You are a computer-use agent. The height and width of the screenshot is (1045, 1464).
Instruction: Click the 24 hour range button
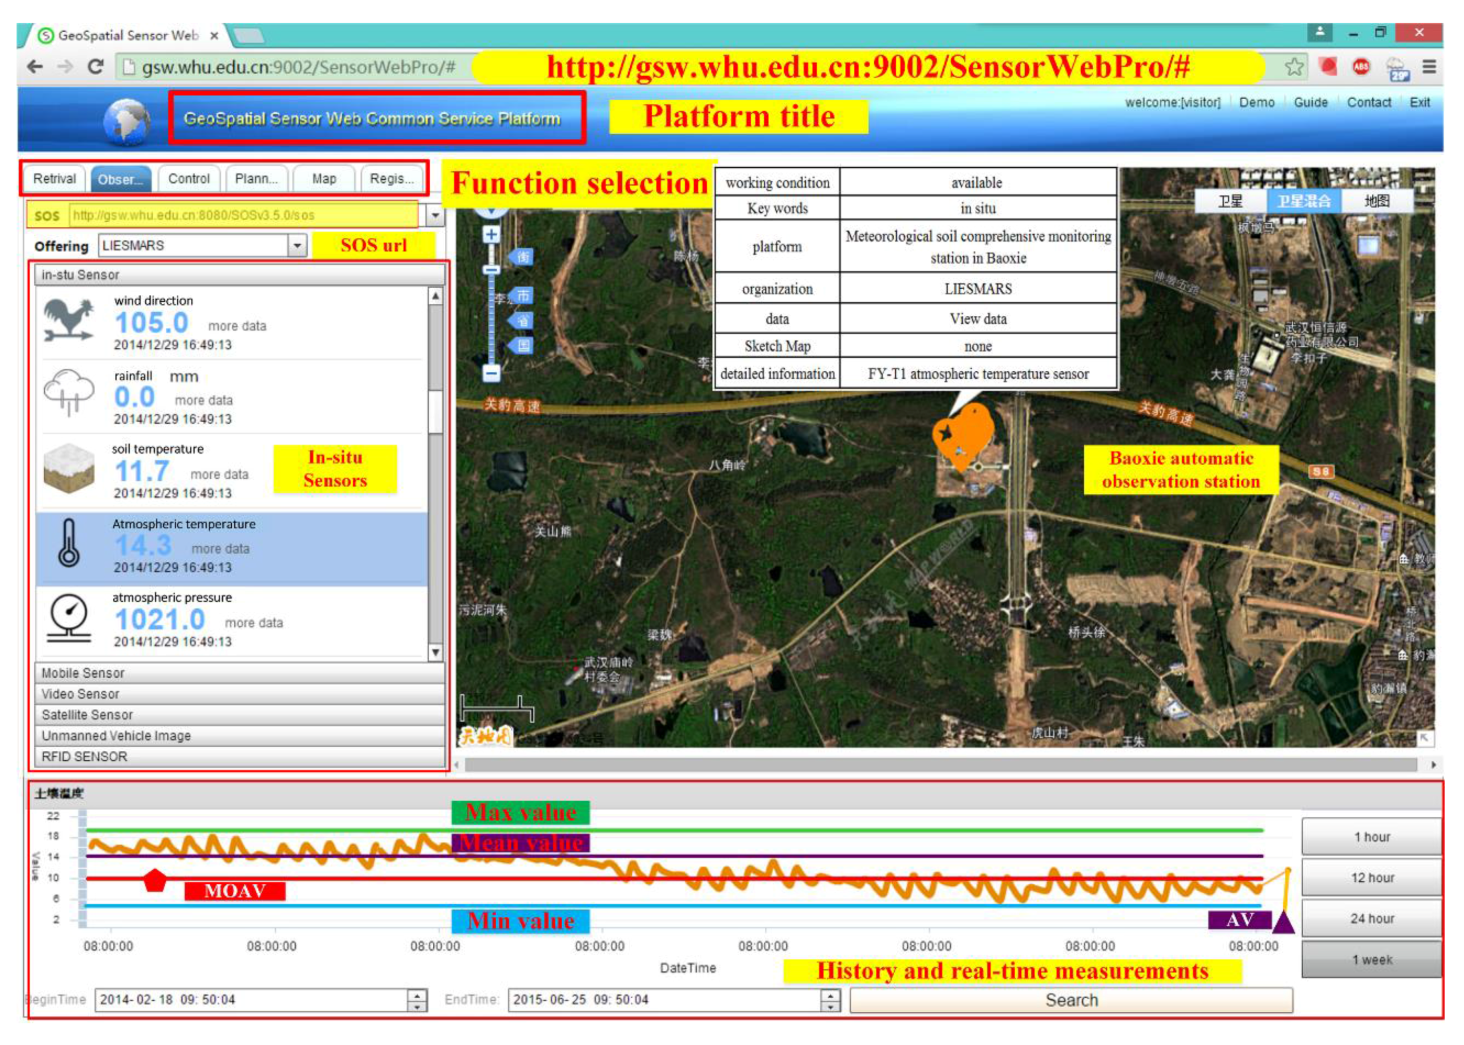(x=1371, y=918)
